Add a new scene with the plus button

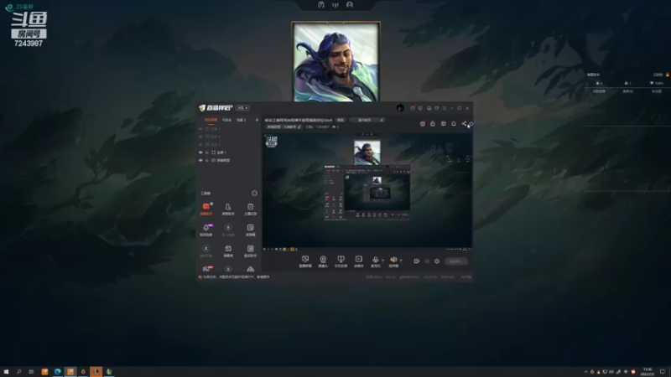(257, 120)
